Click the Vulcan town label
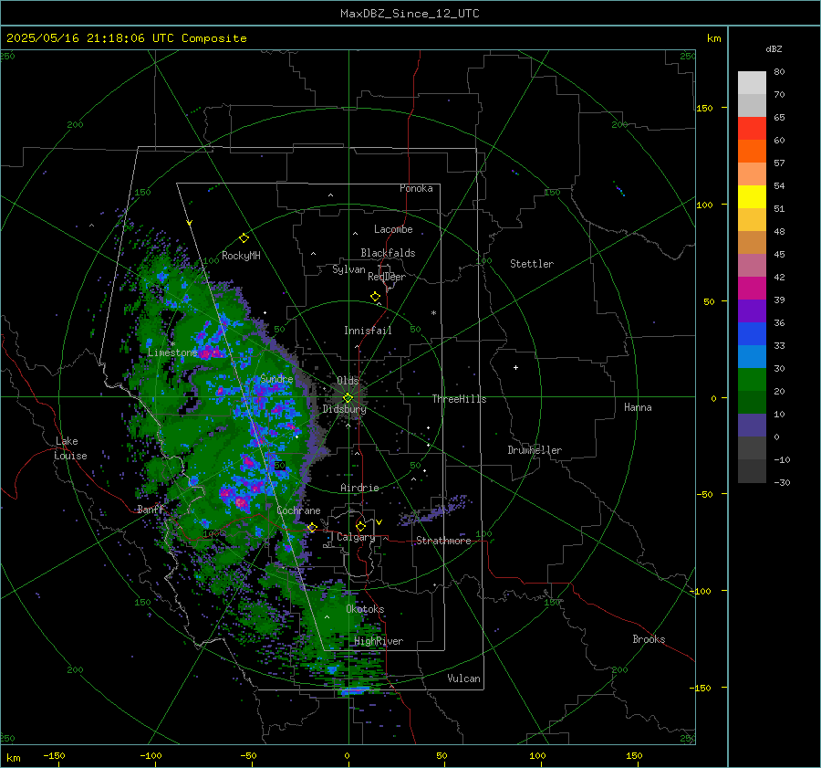Viewport: 821px width, 768px height. tap(463, 679)
